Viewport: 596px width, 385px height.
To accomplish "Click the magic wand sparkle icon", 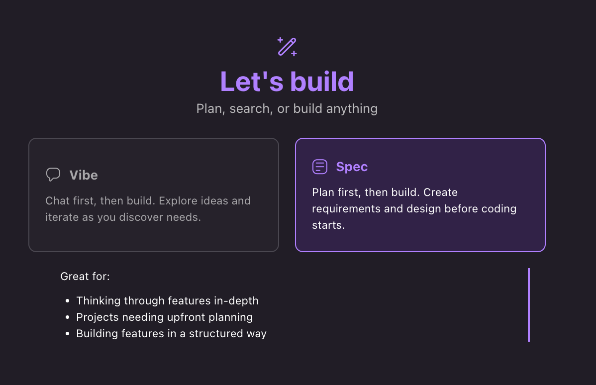I will (x=287, y=47).
